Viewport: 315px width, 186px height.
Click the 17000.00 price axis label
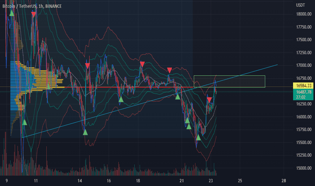tap(304, 65)
